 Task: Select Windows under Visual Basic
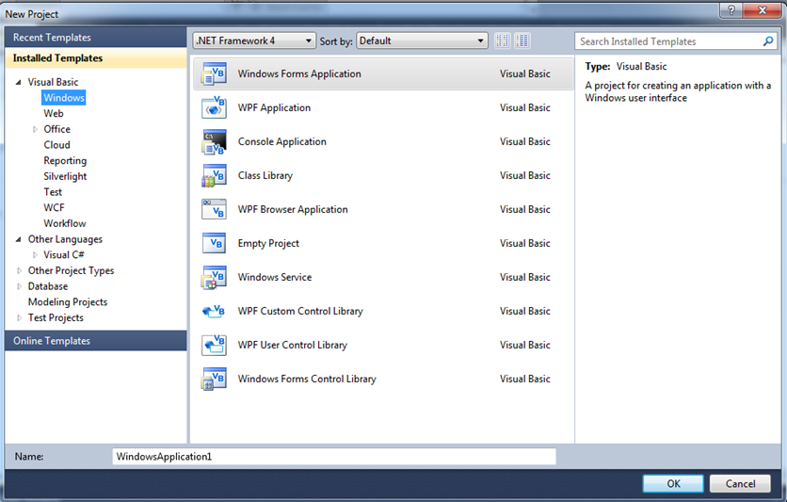point(64,97)
